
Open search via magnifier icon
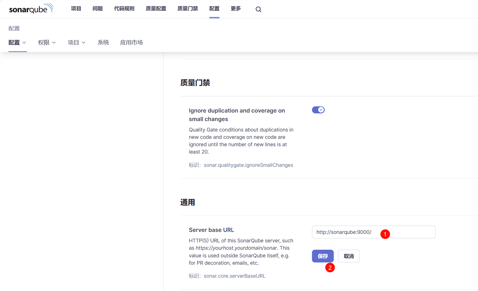(x=258, y=9)
